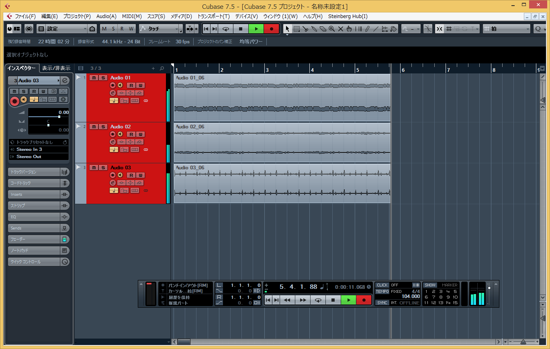Open Audio 01 inserts icon
The width and height of the screenshot is (550, 349).
[x=121, y=93]
